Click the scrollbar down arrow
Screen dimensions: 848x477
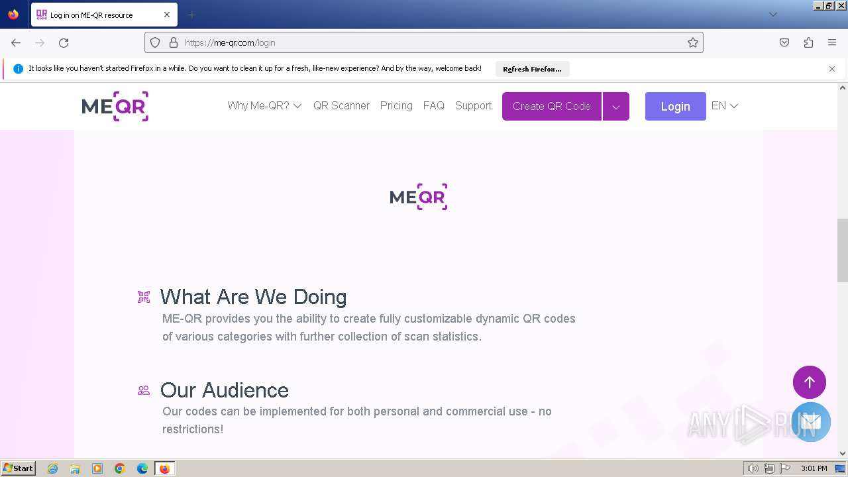click(x=843, y=454)
